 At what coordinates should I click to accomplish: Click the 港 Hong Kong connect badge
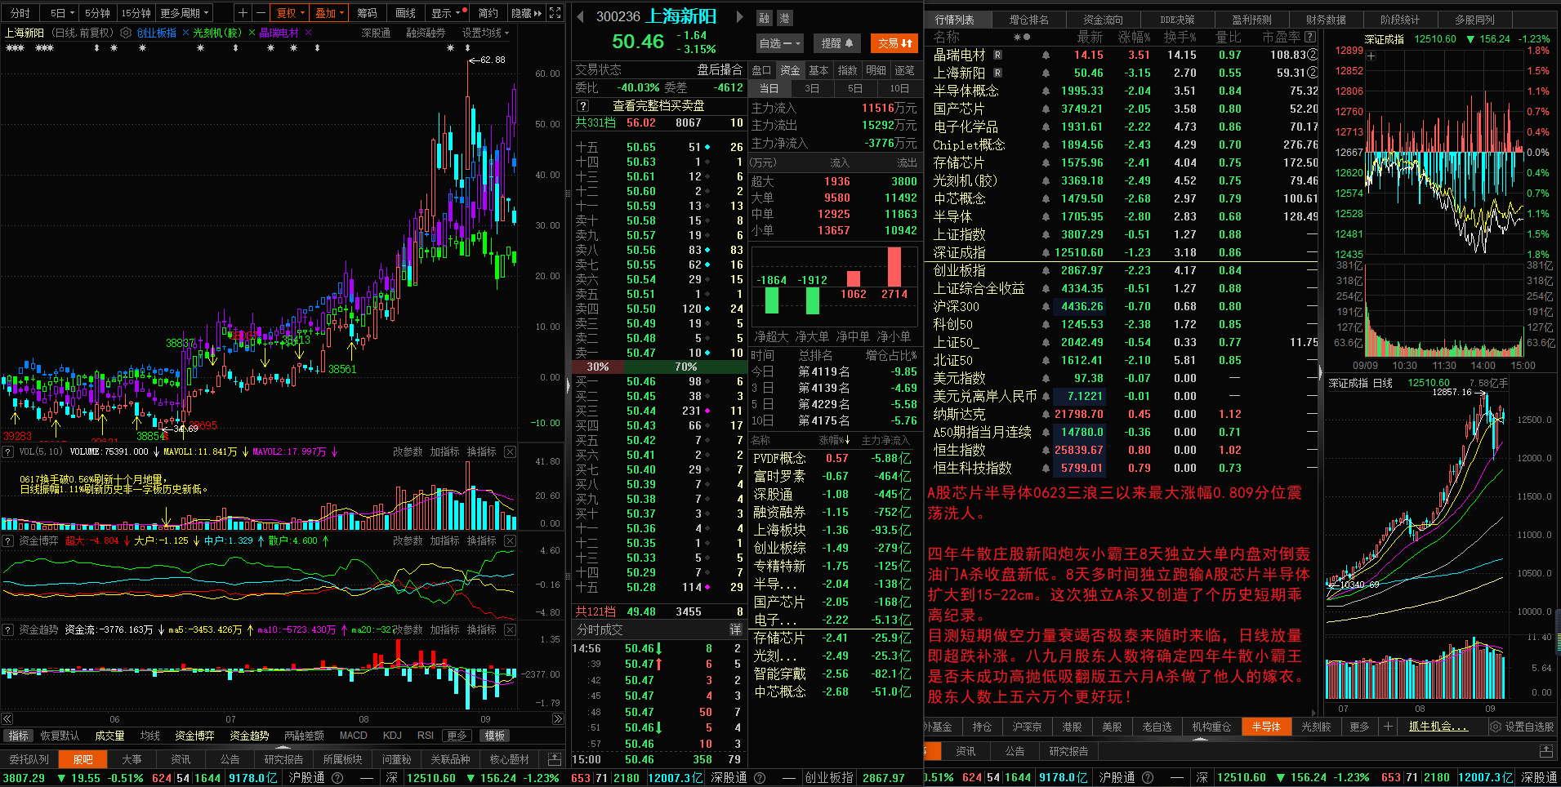[783, 18]
